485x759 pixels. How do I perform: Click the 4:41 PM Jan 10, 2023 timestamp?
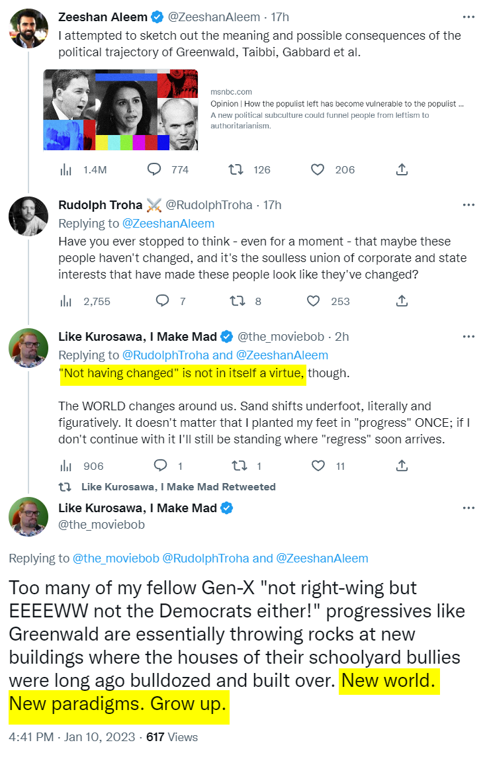(x=71, y=737)
